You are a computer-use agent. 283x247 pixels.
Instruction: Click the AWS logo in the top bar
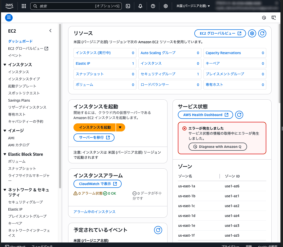(x=9, y=6)
